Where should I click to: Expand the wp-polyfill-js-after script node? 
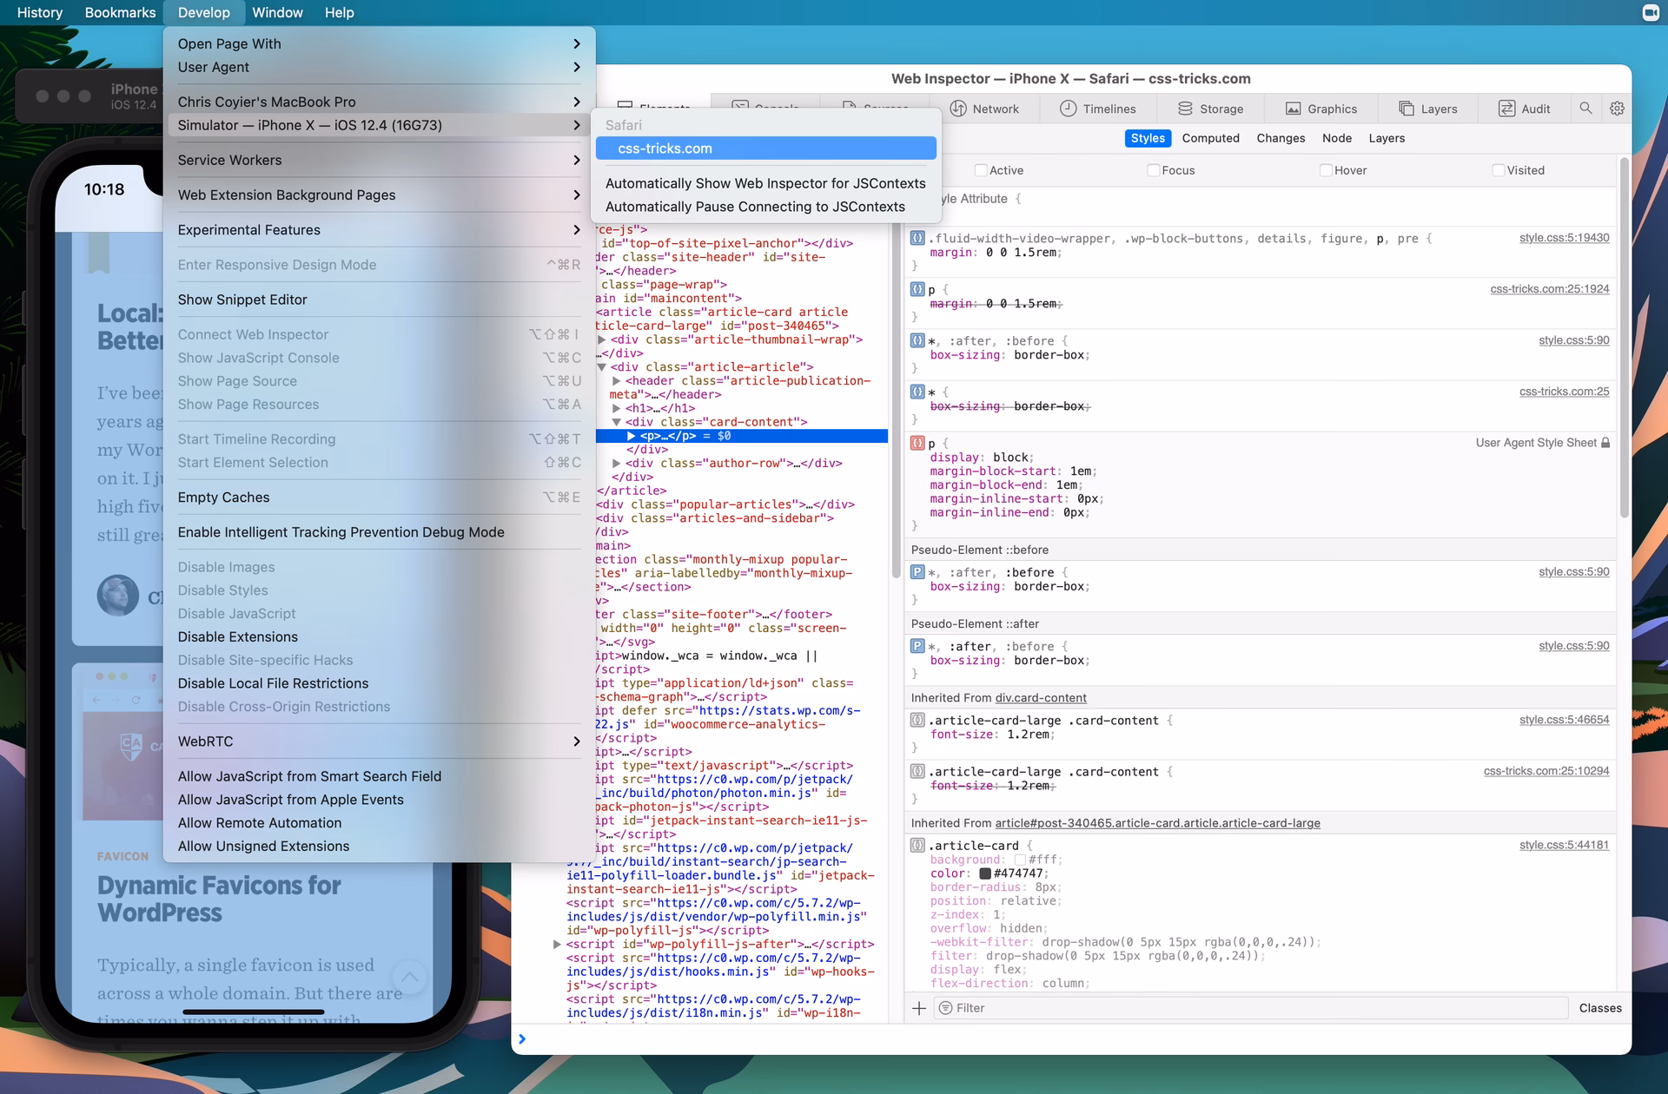click(x=557, y=944)
